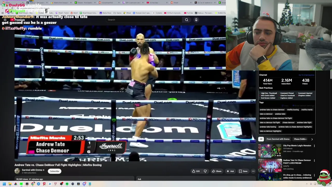The image size is (332, 187).
Task: Click the 'misfits boxing' tag
Action: point(293,110)
